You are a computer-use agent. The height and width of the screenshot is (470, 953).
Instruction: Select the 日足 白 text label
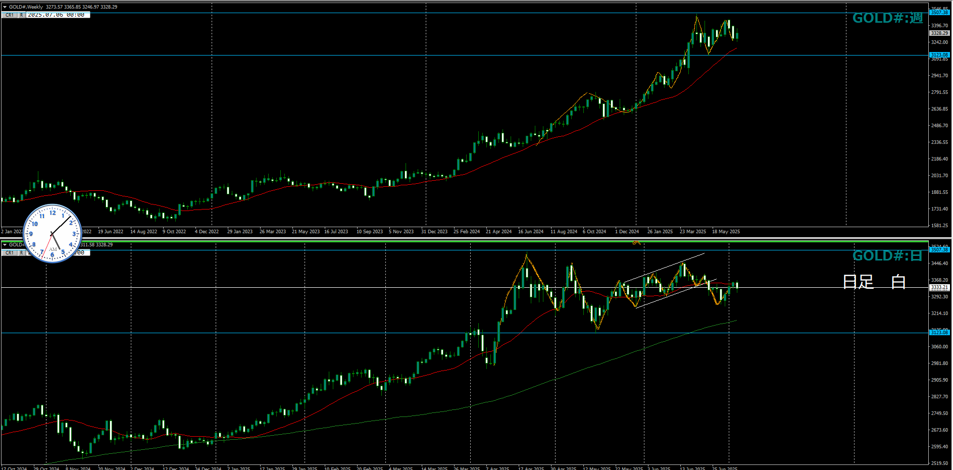tap(874, 282)
